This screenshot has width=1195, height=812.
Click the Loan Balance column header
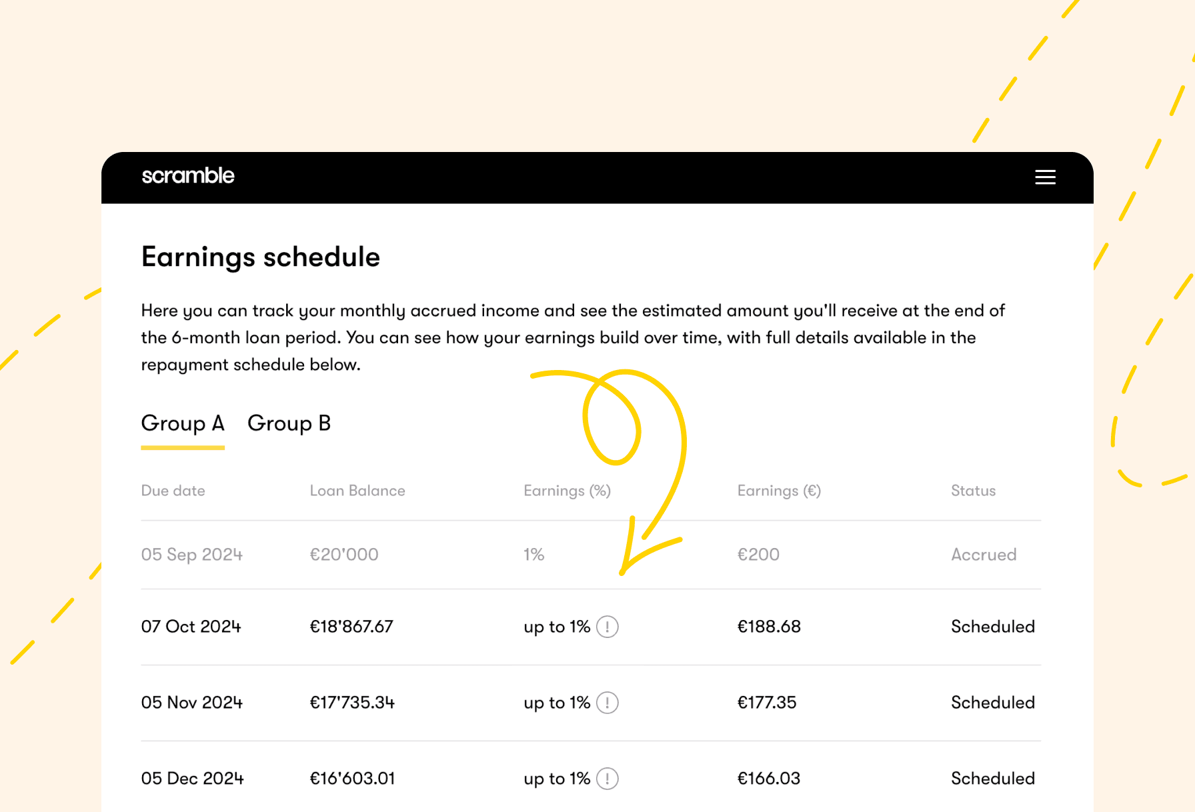click(x=357, y=491)
